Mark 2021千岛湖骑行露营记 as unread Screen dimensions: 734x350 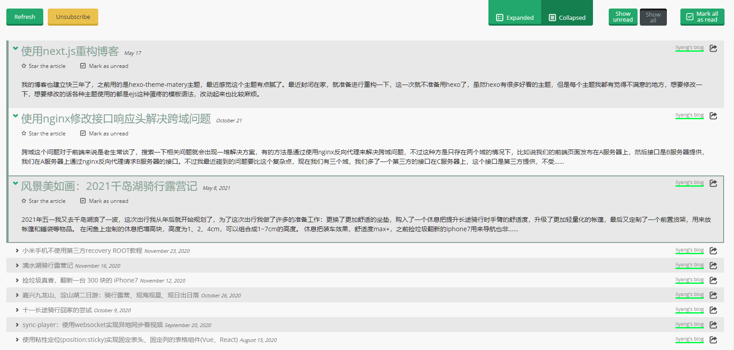pyautogui.click(x=104, y=201)
